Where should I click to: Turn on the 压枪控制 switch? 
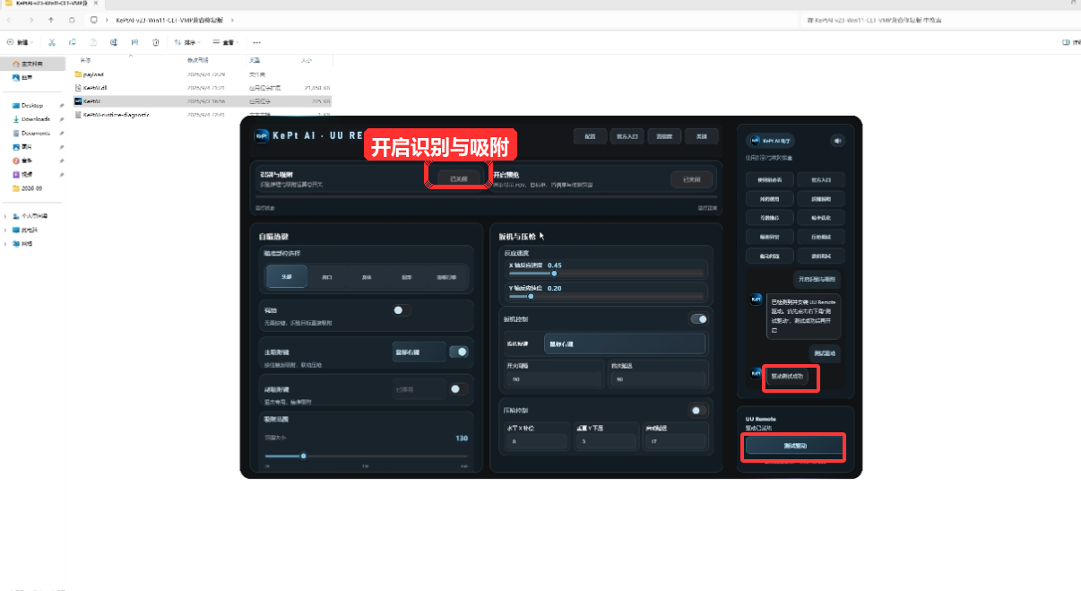click(x=697, y=410)
